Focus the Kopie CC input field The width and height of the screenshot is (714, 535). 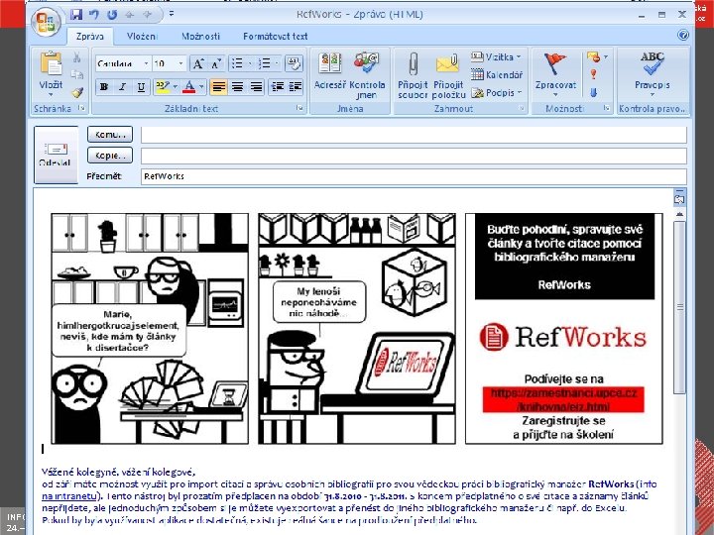414,156
